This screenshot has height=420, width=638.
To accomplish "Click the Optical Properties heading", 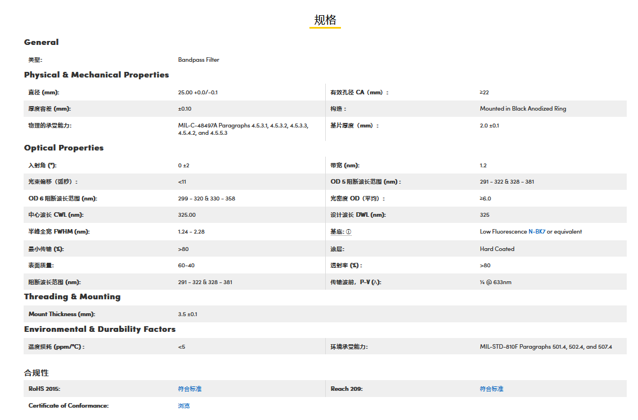I will [x=64, y=148].
